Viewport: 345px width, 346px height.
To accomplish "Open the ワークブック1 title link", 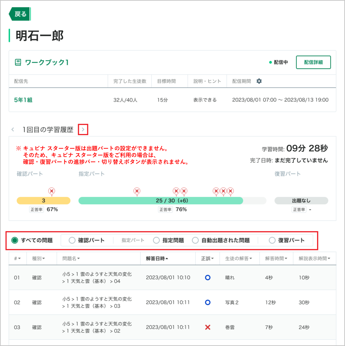I will [x=47, y=62].
